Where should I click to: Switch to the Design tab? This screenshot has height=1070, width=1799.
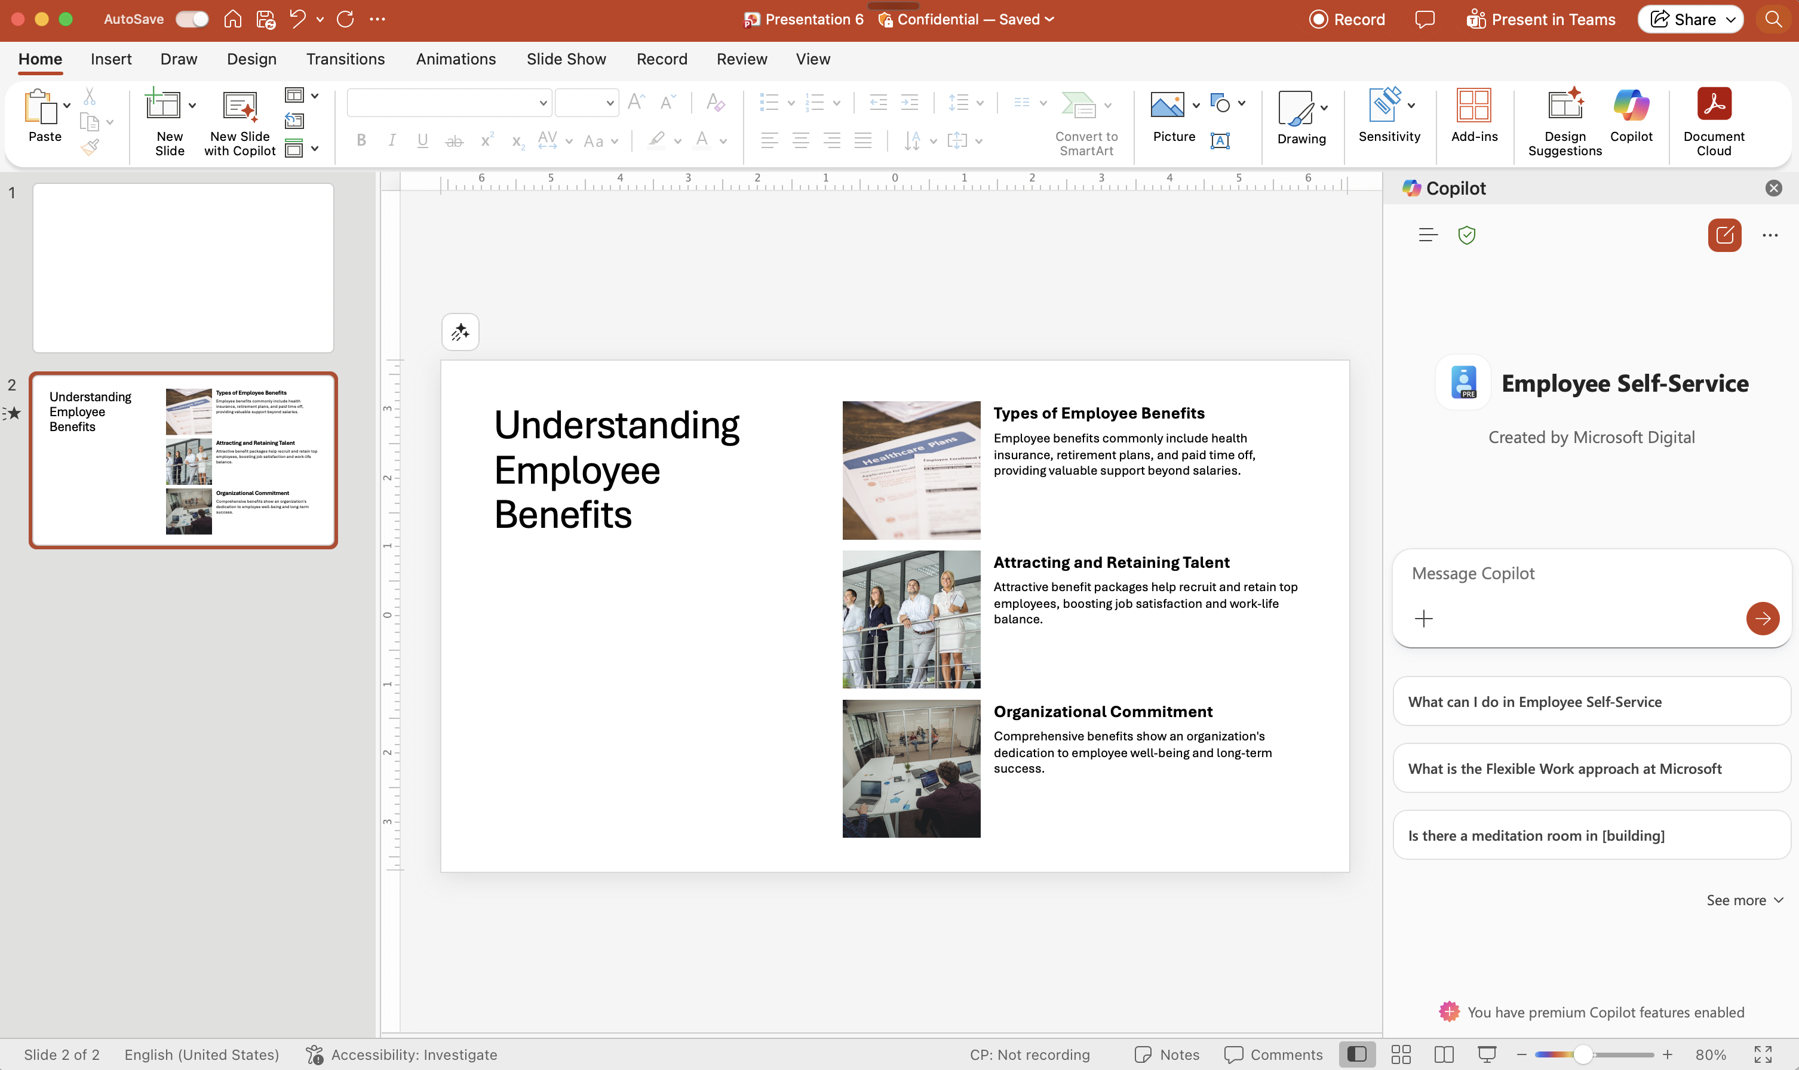click(251, 59)
